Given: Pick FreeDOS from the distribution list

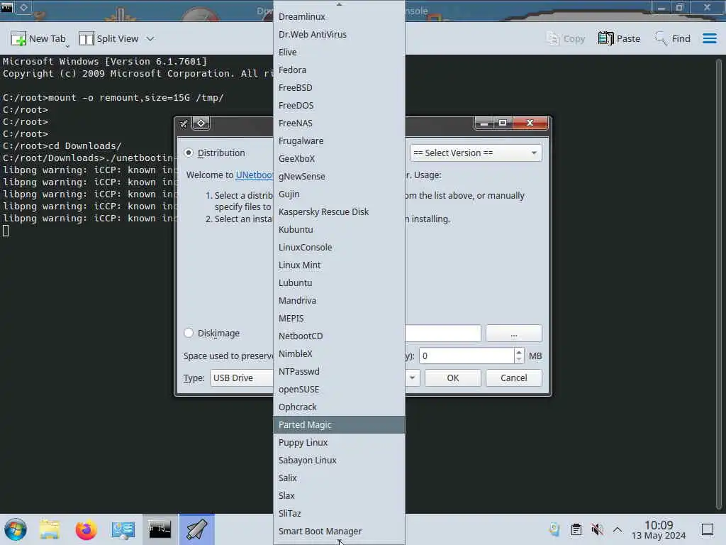Looking at the screenshot, I should 339,105.
